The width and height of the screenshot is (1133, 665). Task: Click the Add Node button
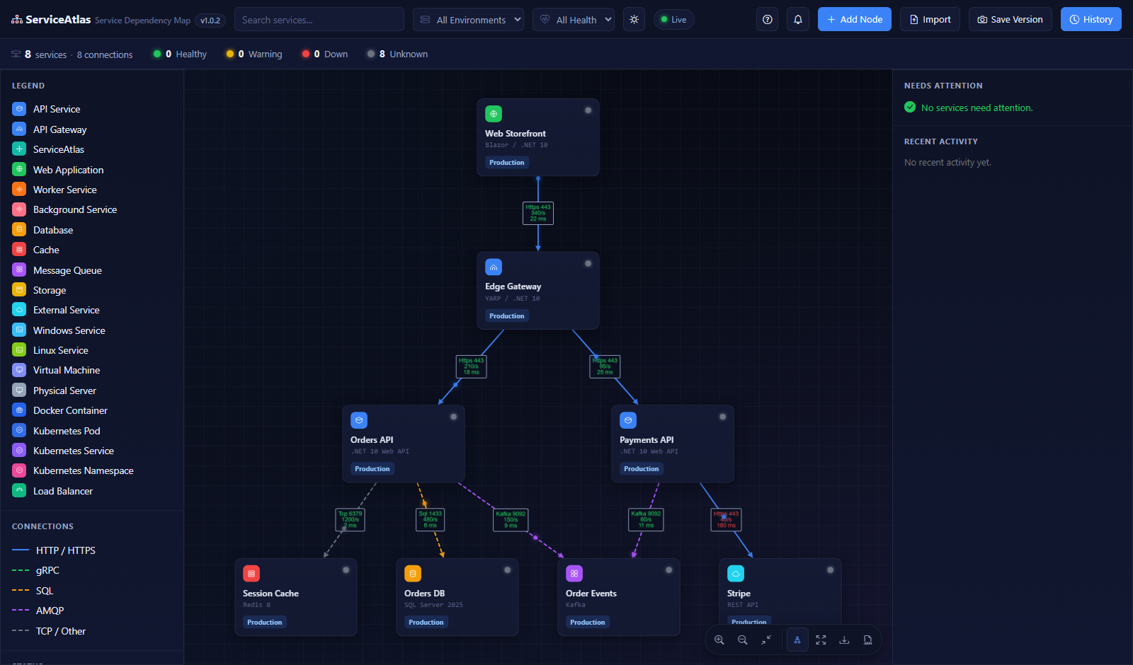coord(855,20)
